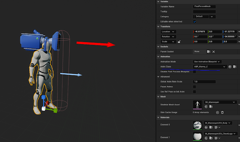
Task: Collapse the Sockets section
Action: 158,46
